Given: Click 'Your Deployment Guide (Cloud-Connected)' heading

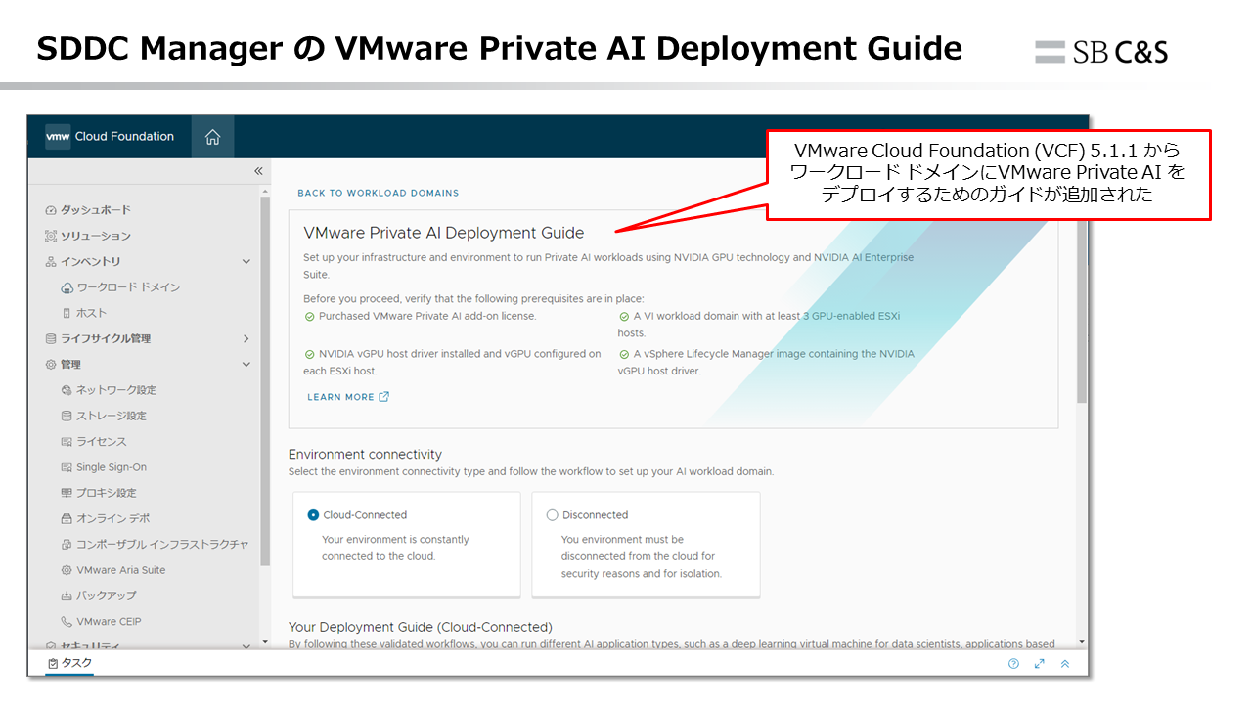Looking at the screenshot, I should [421, 627].
